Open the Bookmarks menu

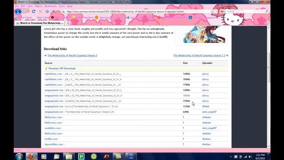tap(51, 6)
